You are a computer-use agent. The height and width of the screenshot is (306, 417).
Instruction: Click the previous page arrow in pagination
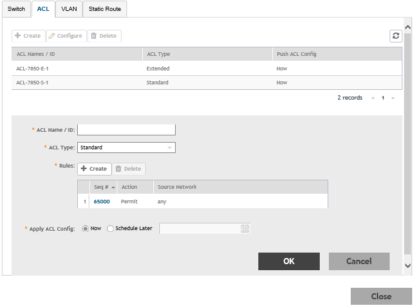coord(373,98)
